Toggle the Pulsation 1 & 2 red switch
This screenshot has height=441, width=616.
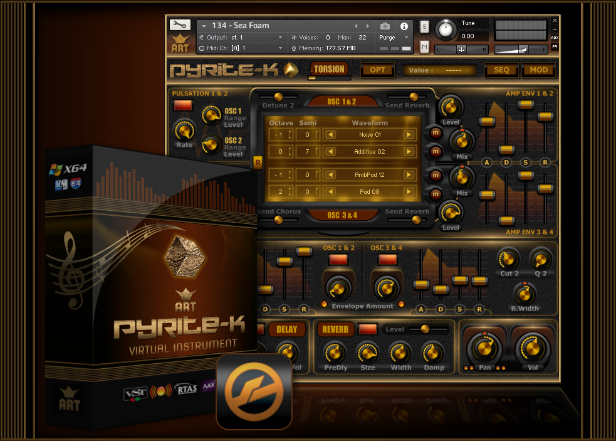[183, 105]
